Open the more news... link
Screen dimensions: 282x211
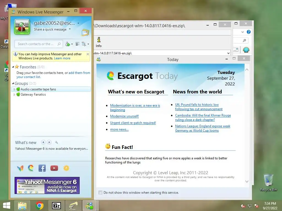[x=119, y=130]
